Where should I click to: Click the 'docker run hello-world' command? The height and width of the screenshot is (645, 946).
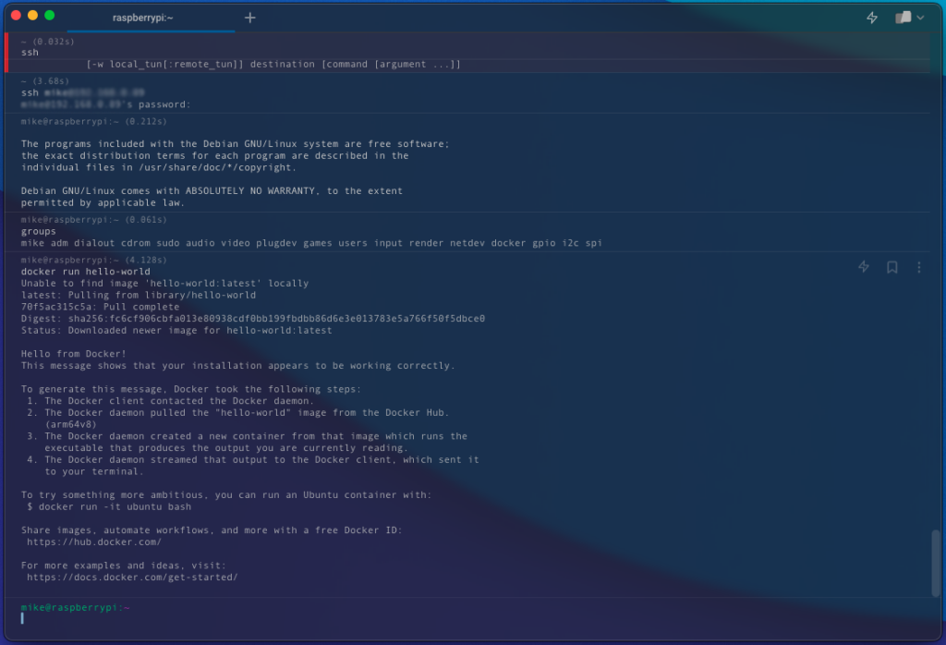coord(86,272)
